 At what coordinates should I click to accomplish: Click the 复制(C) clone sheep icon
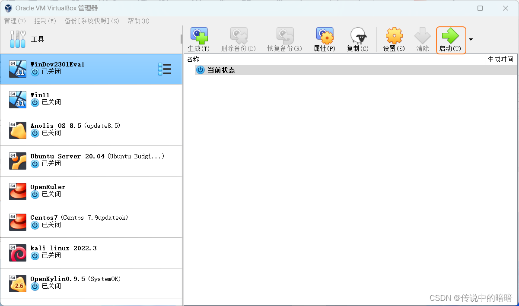click(x=358, y=35)
